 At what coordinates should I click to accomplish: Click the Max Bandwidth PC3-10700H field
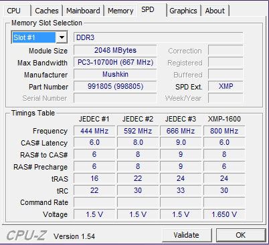click(115, 62)
